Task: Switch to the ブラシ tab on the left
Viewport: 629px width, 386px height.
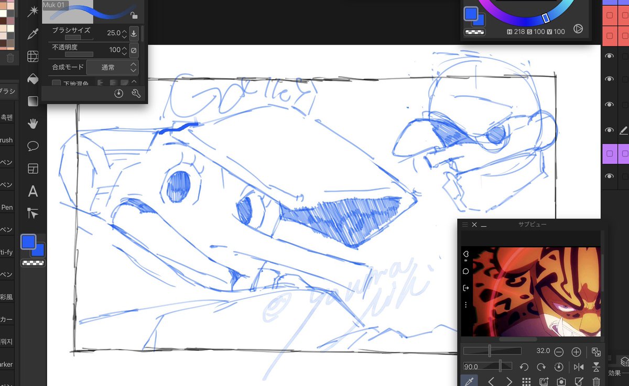Action: coord(7,91)
